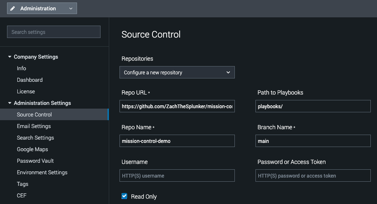Image resolution: width=377 pixels, height=204 pixels.
Task: Click the Repo URL input field
Action: pos(177,106)
